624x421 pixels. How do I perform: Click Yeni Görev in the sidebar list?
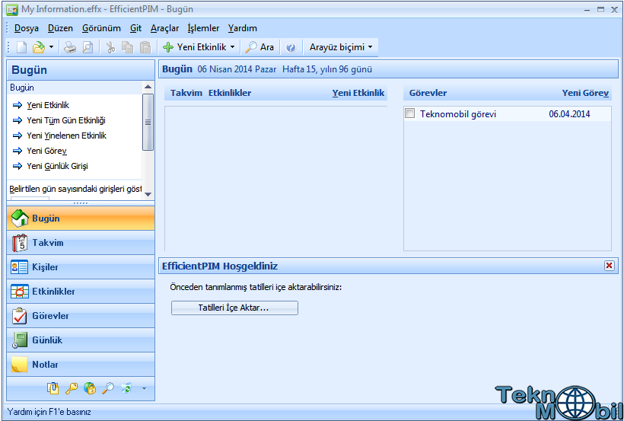pos(46,151)
